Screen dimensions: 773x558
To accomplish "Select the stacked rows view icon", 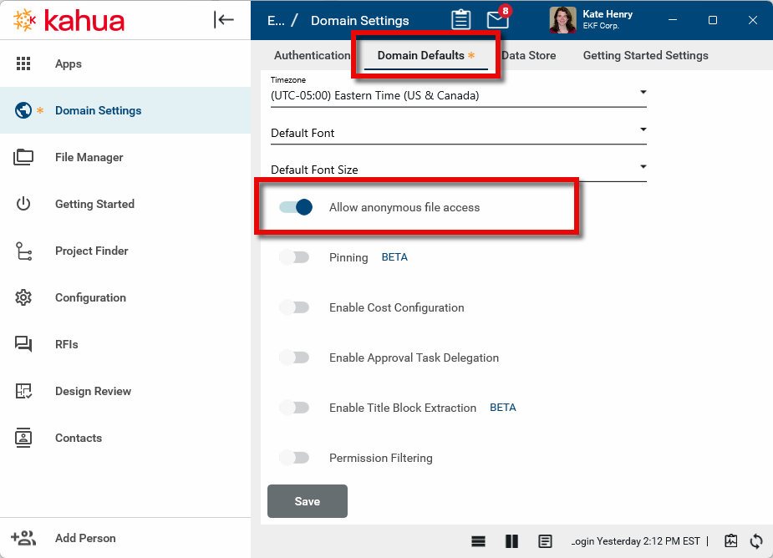I will (x=479, y=540).
